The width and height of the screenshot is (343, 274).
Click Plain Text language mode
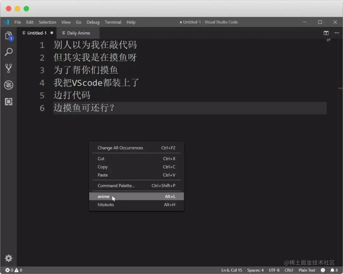click(x=307, y=270)
